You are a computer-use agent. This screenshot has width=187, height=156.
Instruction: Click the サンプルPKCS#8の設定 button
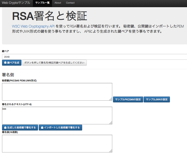point(128,99)
